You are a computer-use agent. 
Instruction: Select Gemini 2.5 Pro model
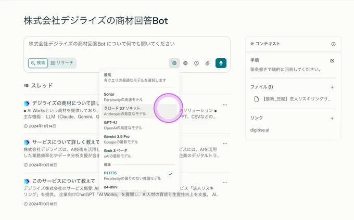point(139,139)
